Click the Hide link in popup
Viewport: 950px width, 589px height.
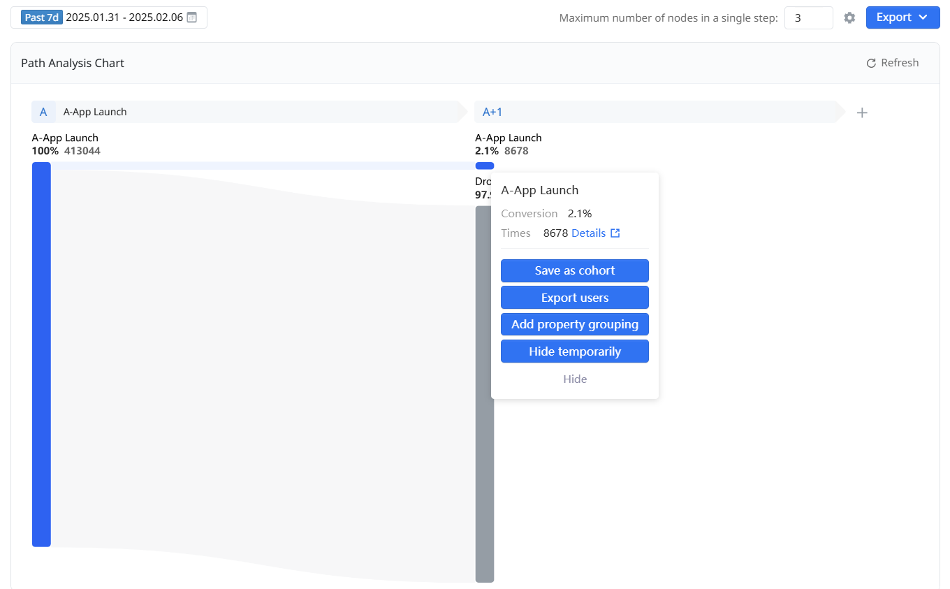pos(575,379)
